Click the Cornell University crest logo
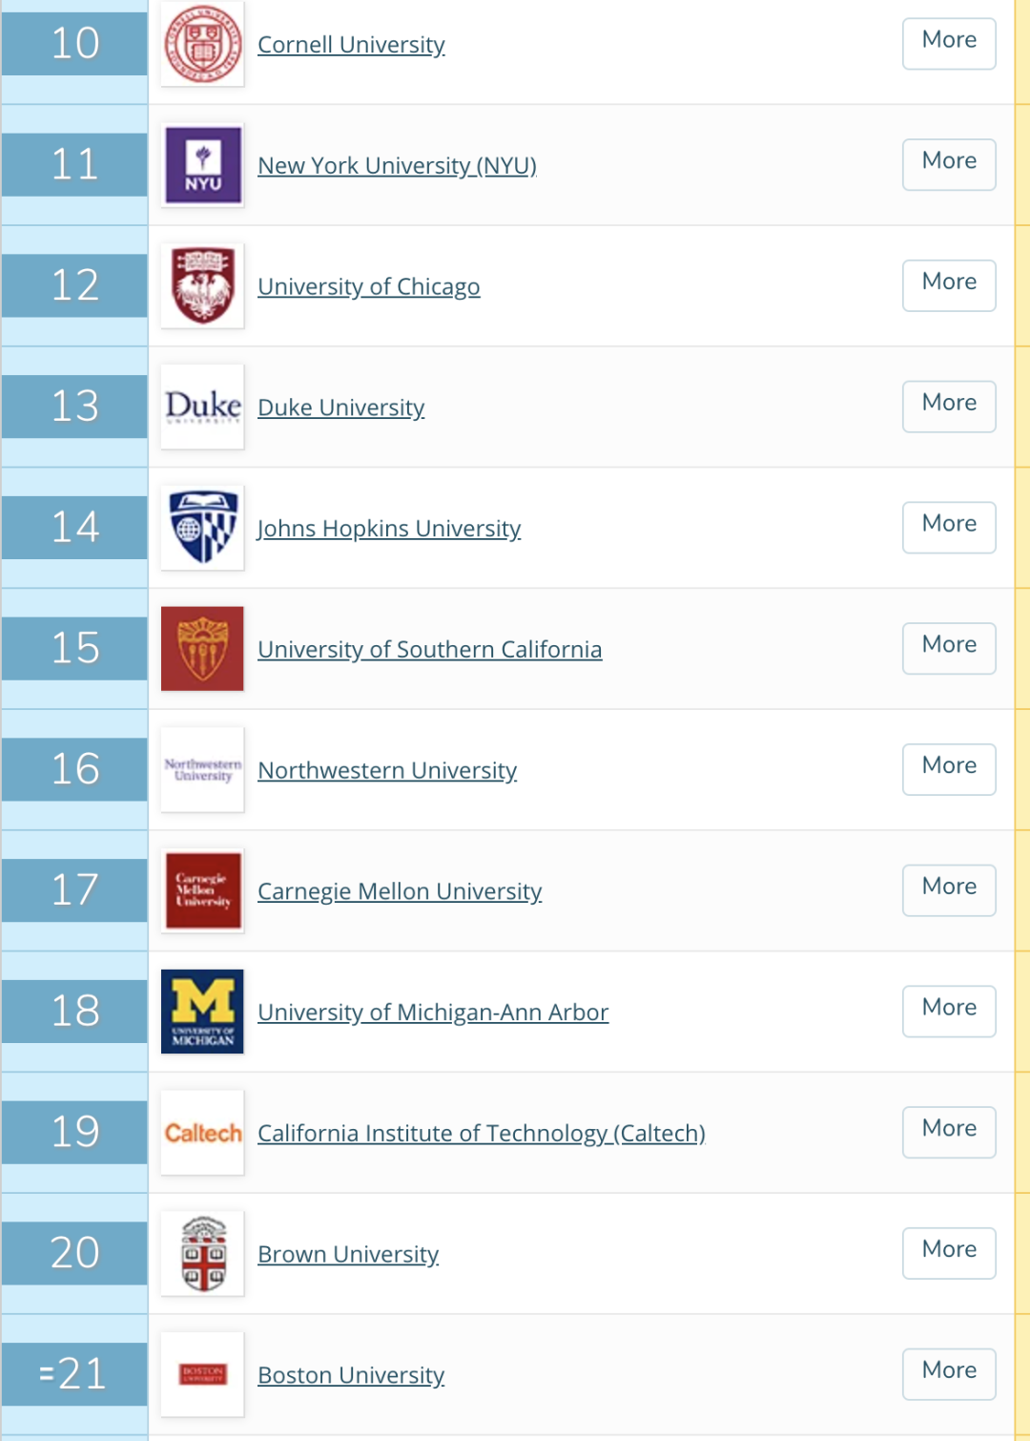The height and width of the screenshot is (1441, 1030). coord(202,44)
